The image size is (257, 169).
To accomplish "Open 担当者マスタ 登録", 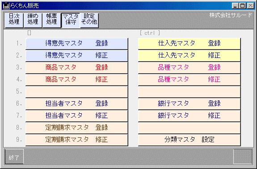I will point(77,104).
